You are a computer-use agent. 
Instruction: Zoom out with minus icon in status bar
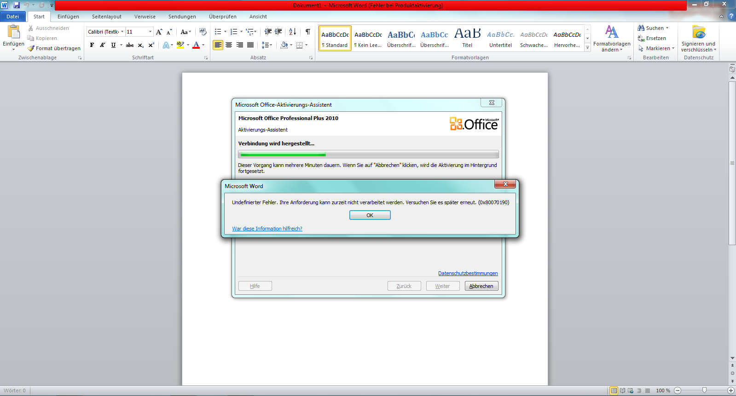pyautogui.click(x=678, y=390)
